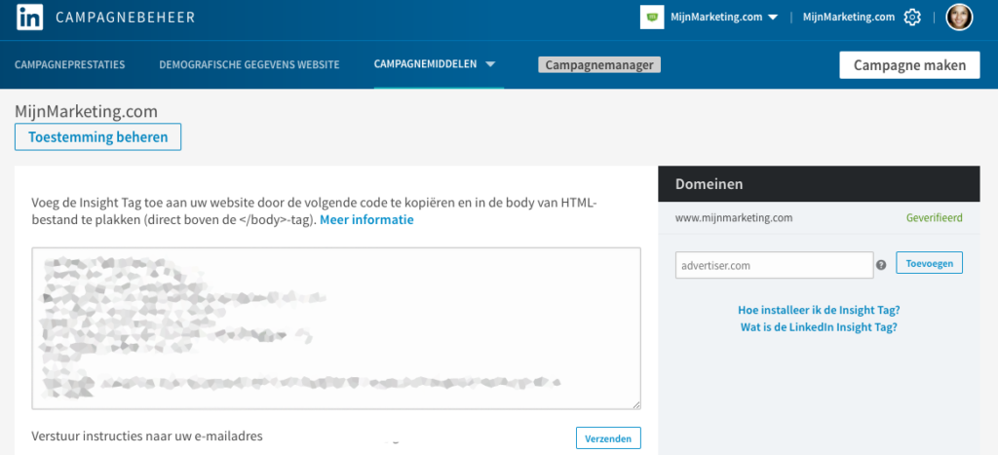Click the green MijnMarketing account logo
Screen dimensions: 998x455
click(652, 18)
